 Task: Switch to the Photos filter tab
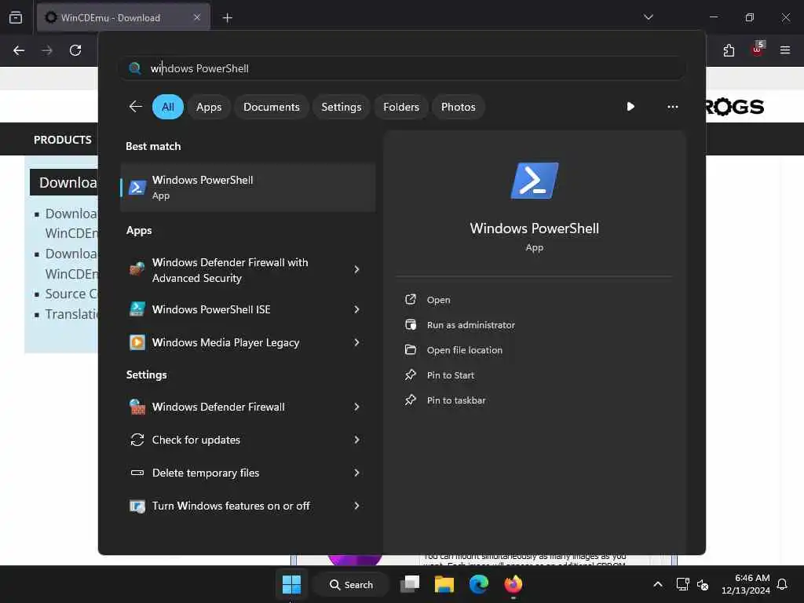coord(458,107)
